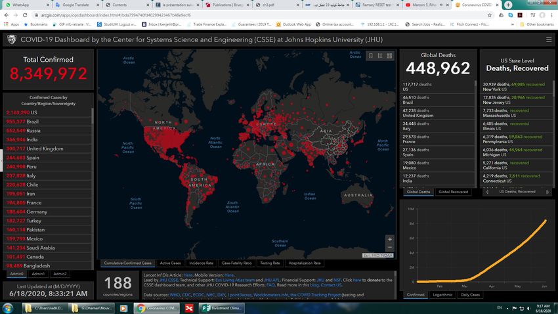Image resolution: width=558 pixels, height=314 pixels.
Task: Close the Google Translate tab
Action: point(98,5)
